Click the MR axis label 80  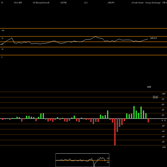(x=163, y=99)
